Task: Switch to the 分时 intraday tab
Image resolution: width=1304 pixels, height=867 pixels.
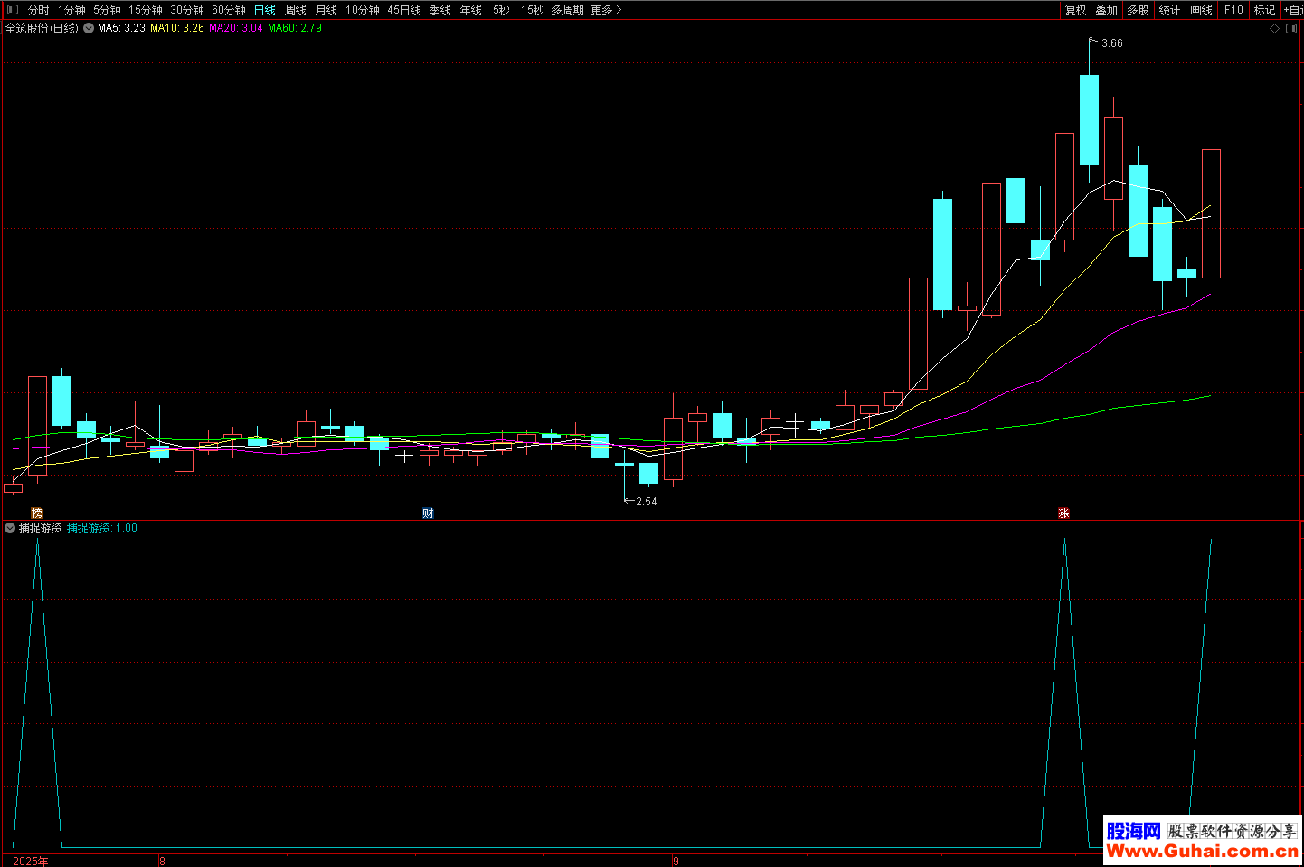Action: (x=39, y=10)
